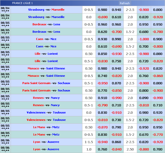Choose the 0.680 odds for Bordeaux vs Lens
Viewport: 165px width, 153px height.
144,32
